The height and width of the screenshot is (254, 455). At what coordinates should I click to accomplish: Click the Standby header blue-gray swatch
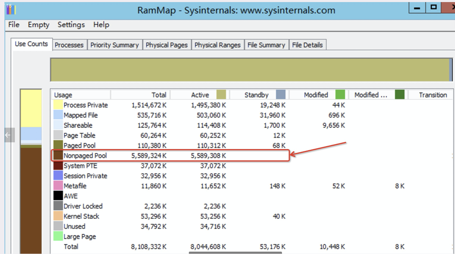coord(281,95)
